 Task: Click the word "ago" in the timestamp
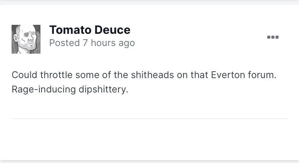click(x=126, y=43)
